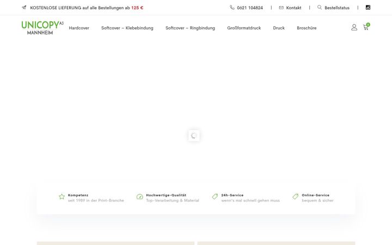Open the Instagram icon in top bar
This screenshot has width=392, height=245.
pos(368,8)
